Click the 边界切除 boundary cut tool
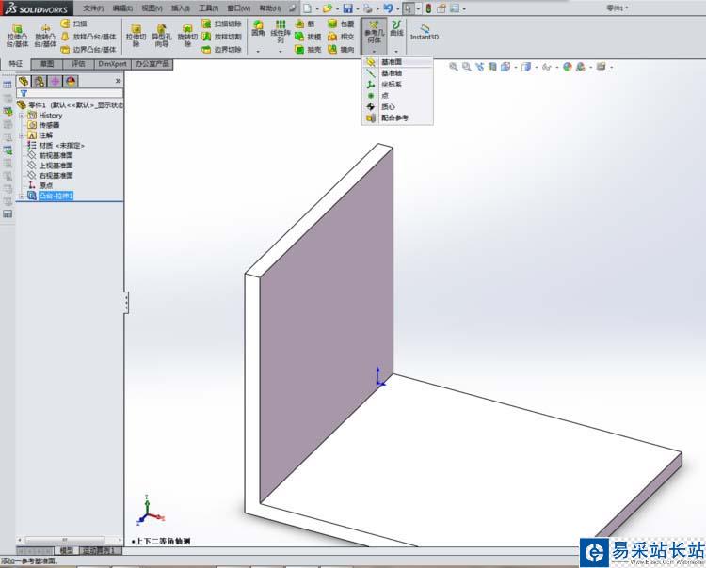Screen dimensions: 706x568 click(x=221, y=50)
